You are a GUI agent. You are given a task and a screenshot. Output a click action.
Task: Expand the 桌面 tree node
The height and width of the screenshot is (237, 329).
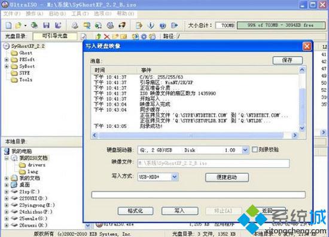pyautogui.click(x=7, y=185)
